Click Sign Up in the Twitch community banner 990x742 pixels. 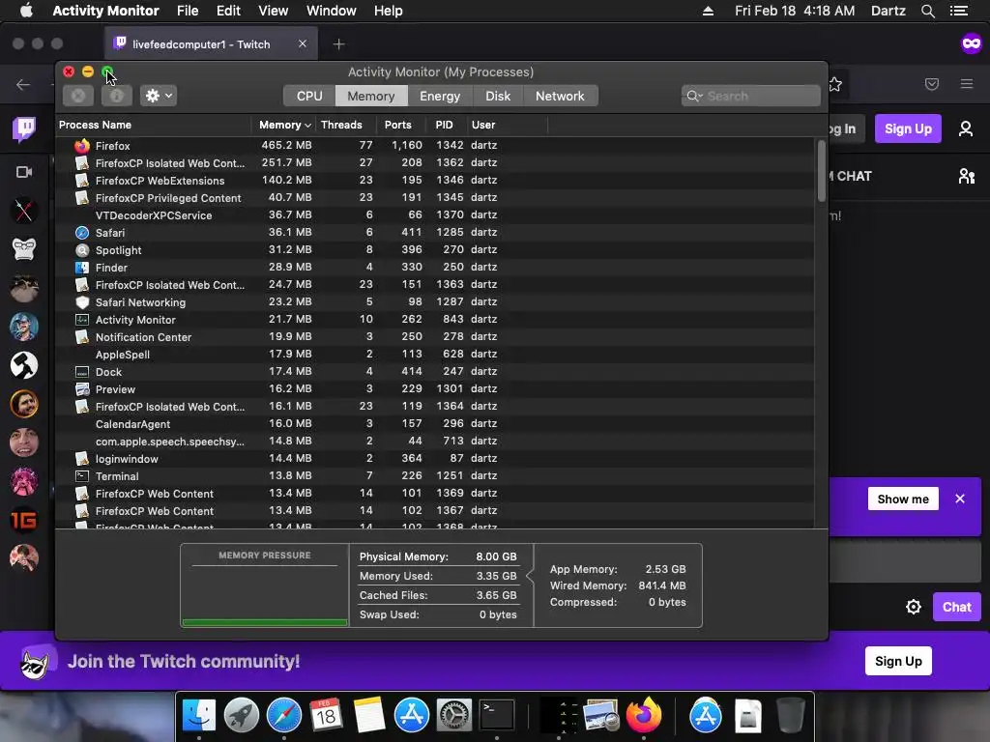[898, 661]
